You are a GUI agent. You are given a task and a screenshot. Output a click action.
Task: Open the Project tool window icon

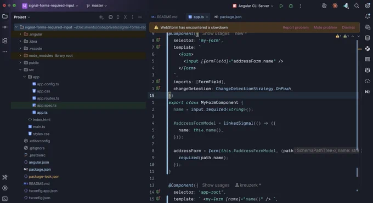(5, 16)
